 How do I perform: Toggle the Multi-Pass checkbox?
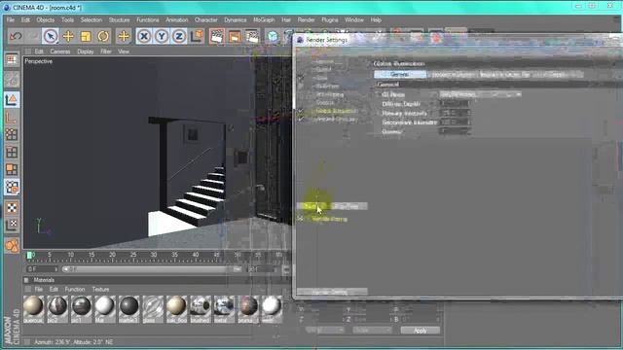click(301, 87)
